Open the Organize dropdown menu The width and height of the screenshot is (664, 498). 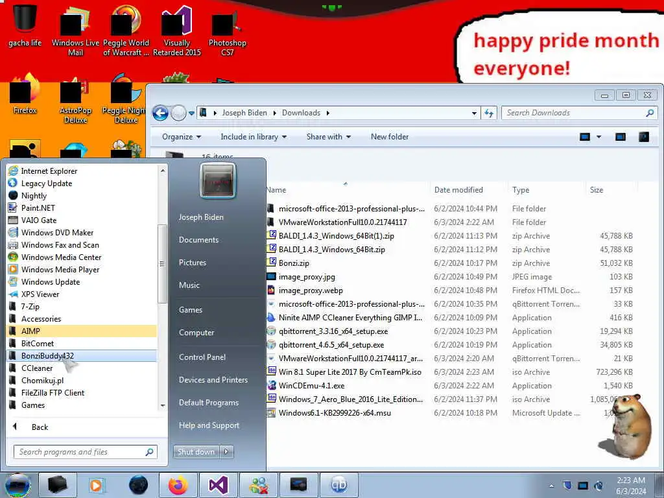(182, 137)
